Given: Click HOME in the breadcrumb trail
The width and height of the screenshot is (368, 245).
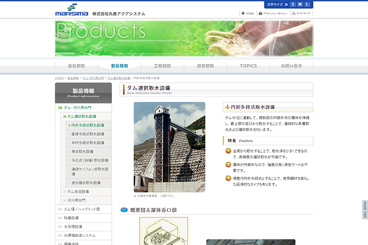Looking at the screenshot, I should (x=59, y=78).
